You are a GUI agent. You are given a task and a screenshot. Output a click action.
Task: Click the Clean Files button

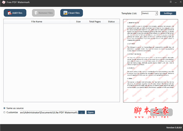coord(71,13)
